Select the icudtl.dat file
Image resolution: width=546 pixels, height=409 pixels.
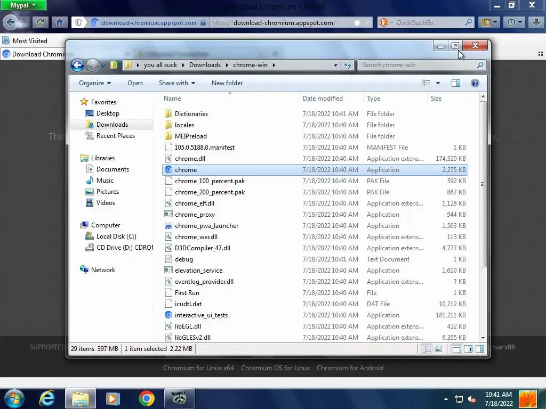(188, 304)
